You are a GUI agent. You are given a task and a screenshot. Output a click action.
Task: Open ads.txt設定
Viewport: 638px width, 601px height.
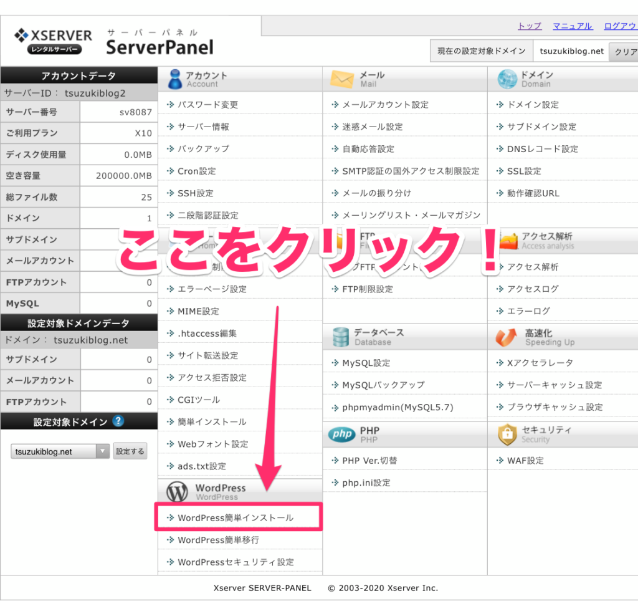point(202,466)
